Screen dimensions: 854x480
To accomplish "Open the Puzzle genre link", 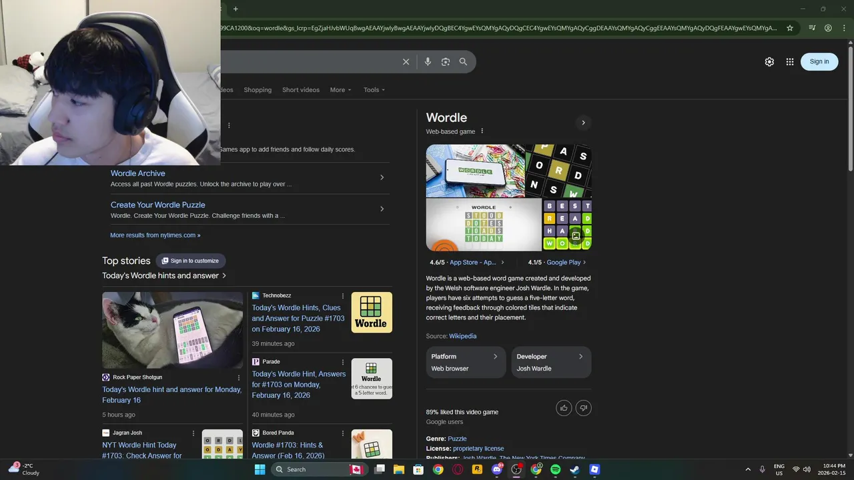I will tap(457, 439).
